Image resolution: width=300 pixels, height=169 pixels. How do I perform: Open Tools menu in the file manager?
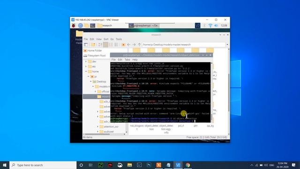(x=119, y=39)
